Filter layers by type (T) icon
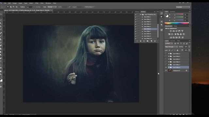The height and width of the screenshot is (117, 209). (181, 44)
